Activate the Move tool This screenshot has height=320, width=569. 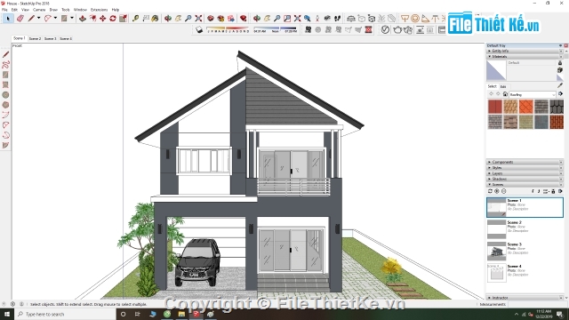point(103,18)
